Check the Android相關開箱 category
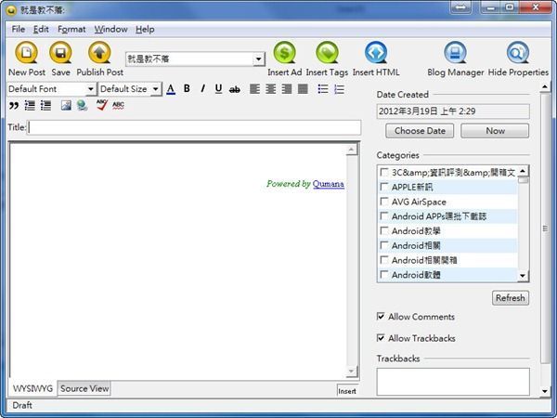557x418 pixels. (x=384, y=260)
